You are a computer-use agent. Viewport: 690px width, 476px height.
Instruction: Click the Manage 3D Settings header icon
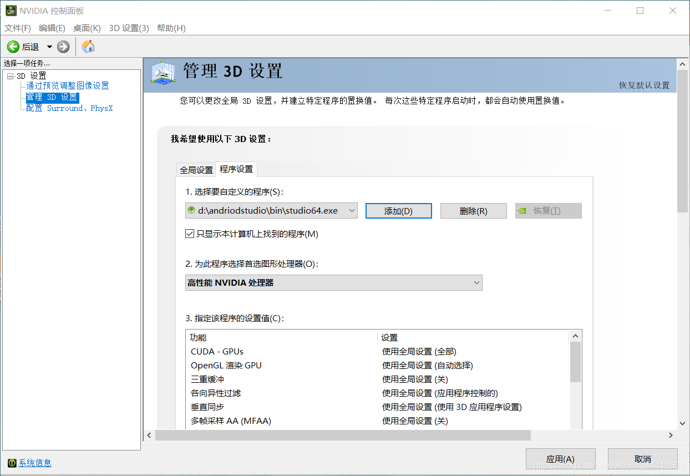click(164, 73)
